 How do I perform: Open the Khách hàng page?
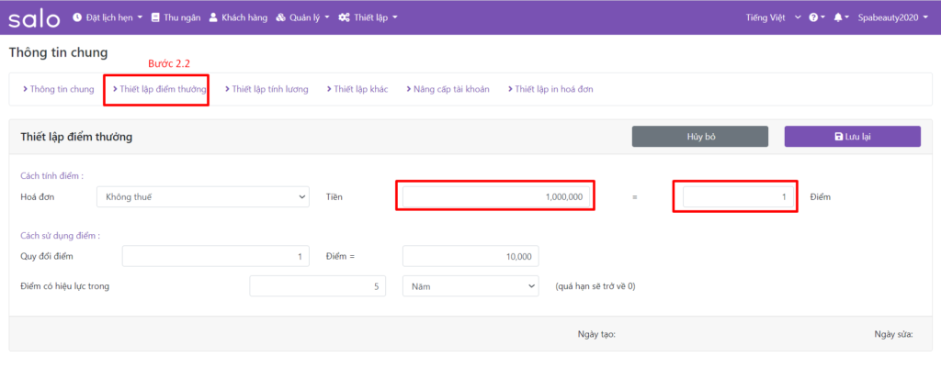coord(237,17)
